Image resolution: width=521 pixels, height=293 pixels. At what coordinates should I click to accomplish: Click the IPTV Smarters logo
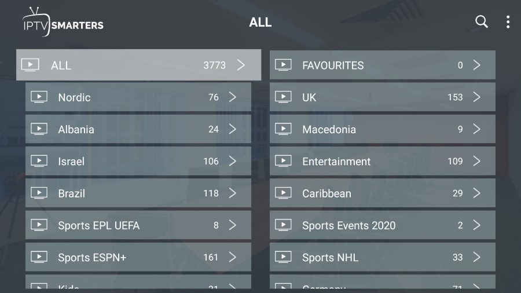click(63, 22)
